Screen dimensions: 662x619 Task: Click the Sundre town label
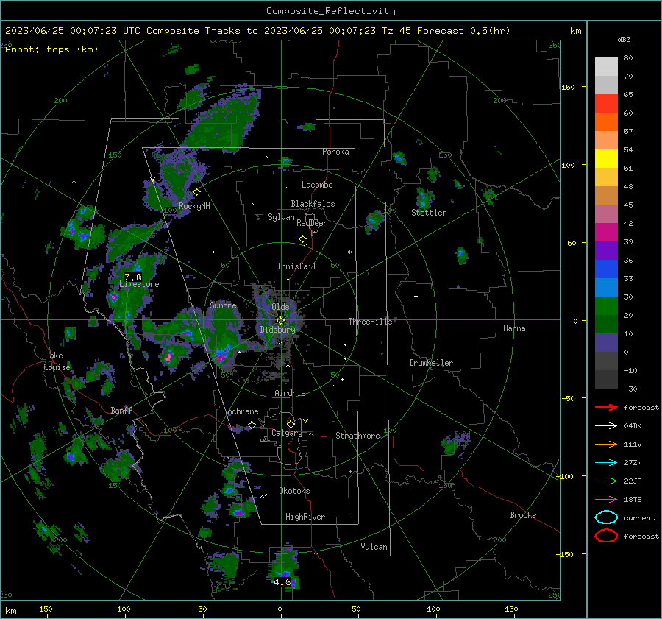223,305
